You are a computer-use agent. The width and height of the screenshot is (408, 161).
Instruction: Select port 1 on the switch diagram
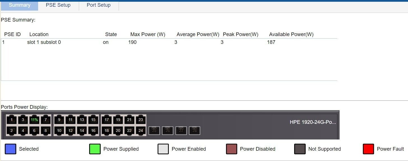11,120
